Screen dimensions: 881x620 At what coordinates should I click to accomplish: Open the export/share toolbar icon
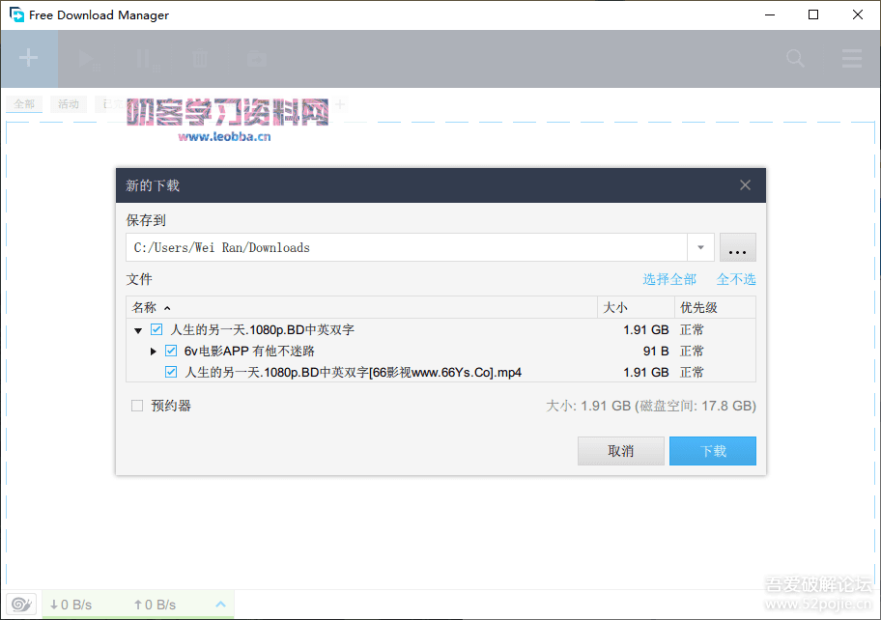click(x=255, y=58)
